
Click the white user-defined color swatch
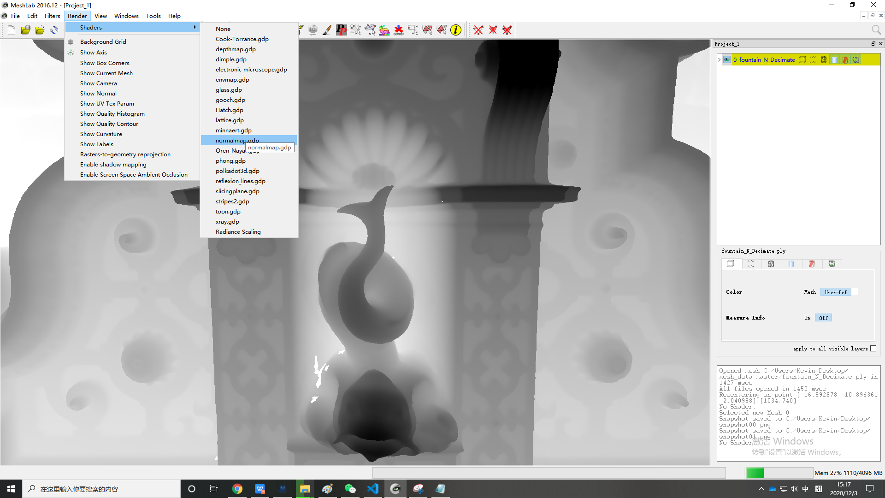(855, 292)
